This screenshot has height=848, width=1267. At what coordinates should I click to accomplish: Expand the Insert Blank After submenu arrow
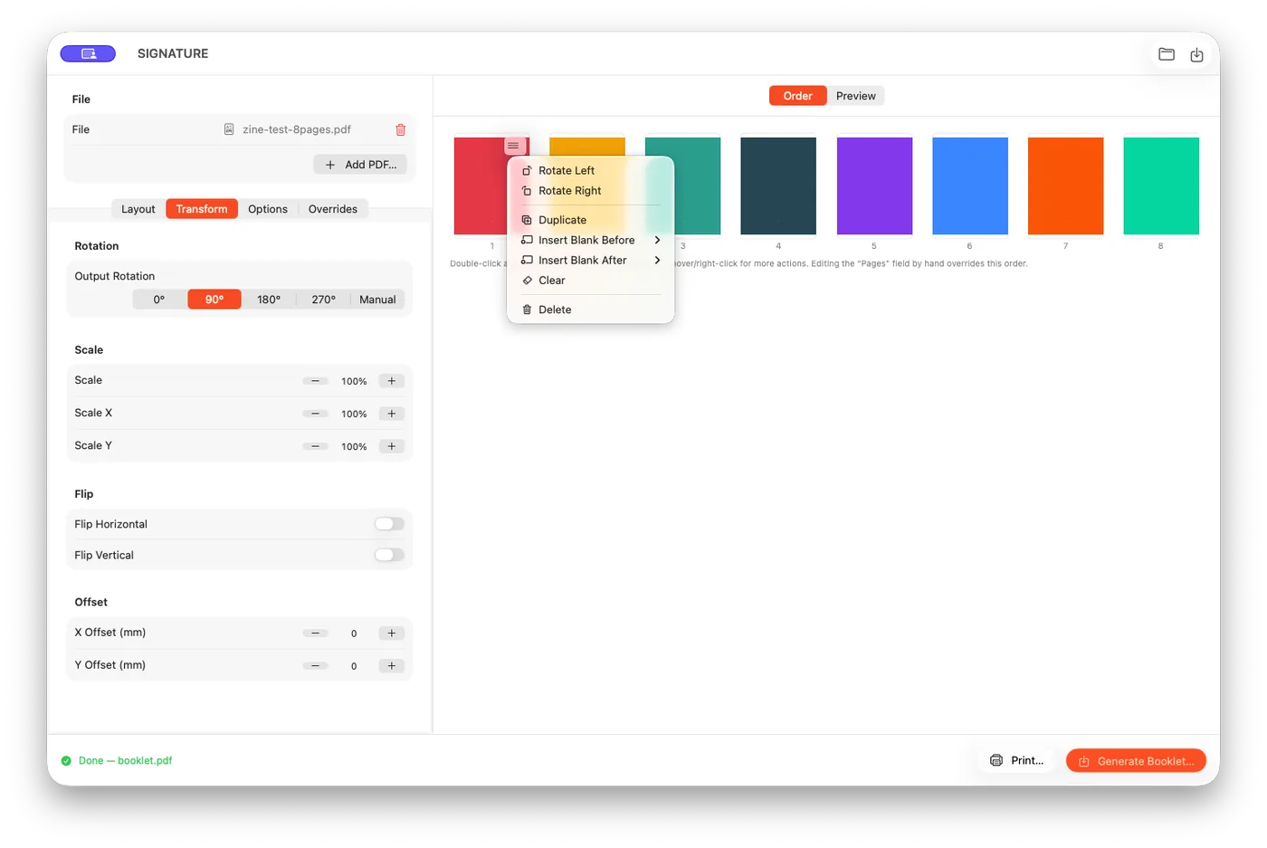pos(657,260)
